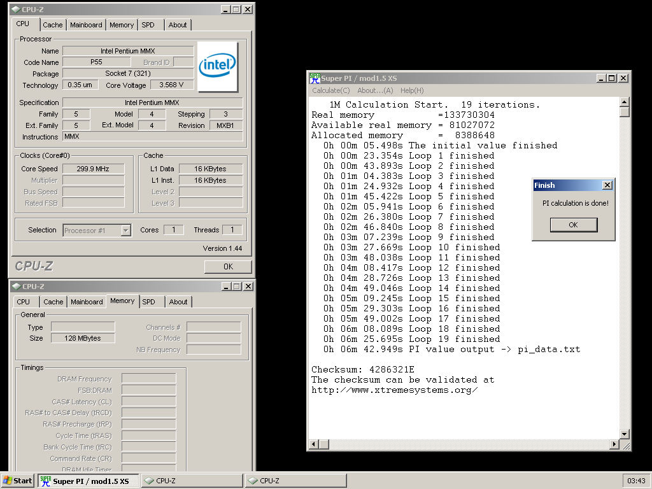Click the Threads count field

(x=232, y=229)
